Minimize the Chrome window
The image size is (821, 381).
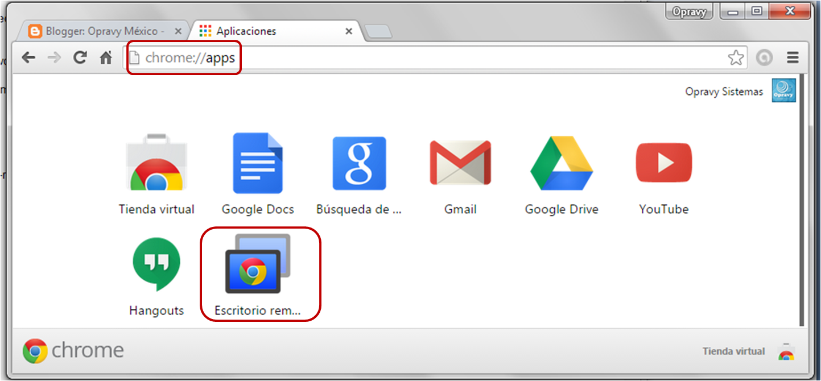coord(732,11)
